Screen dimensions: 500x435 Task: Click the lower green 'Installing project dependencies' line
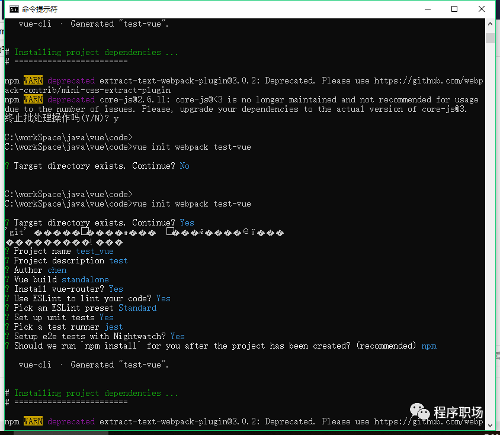pyautogui.click(x=96, y=393)
